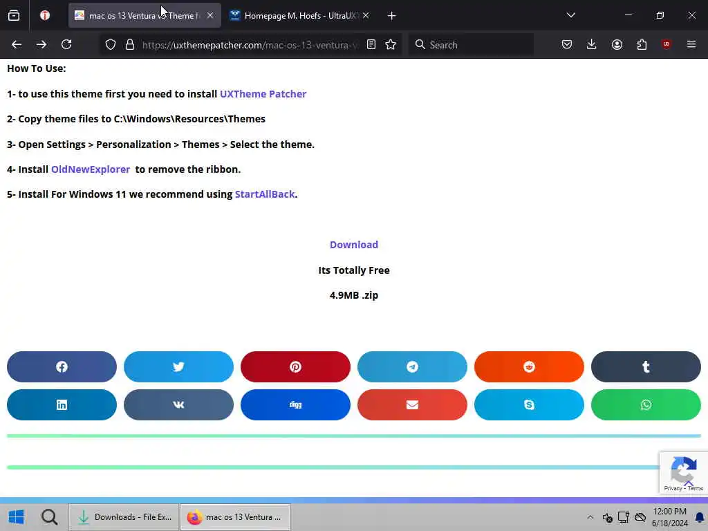Image resolution: width=708 pixels, height=531 pixels.
Task: Go forward to next page
Action: pyautogui.click(x=41, y=44)
